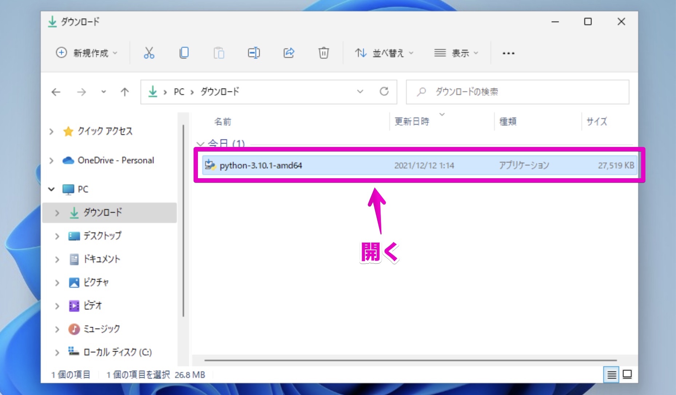
Task: Click the Paste icon in the toolbar
Action: 219,53
